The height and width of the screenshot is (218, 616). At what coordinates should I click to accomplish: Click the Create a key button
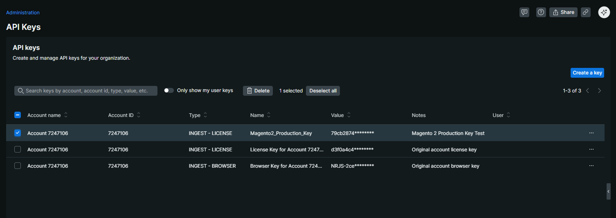click(x=587, y=73)
